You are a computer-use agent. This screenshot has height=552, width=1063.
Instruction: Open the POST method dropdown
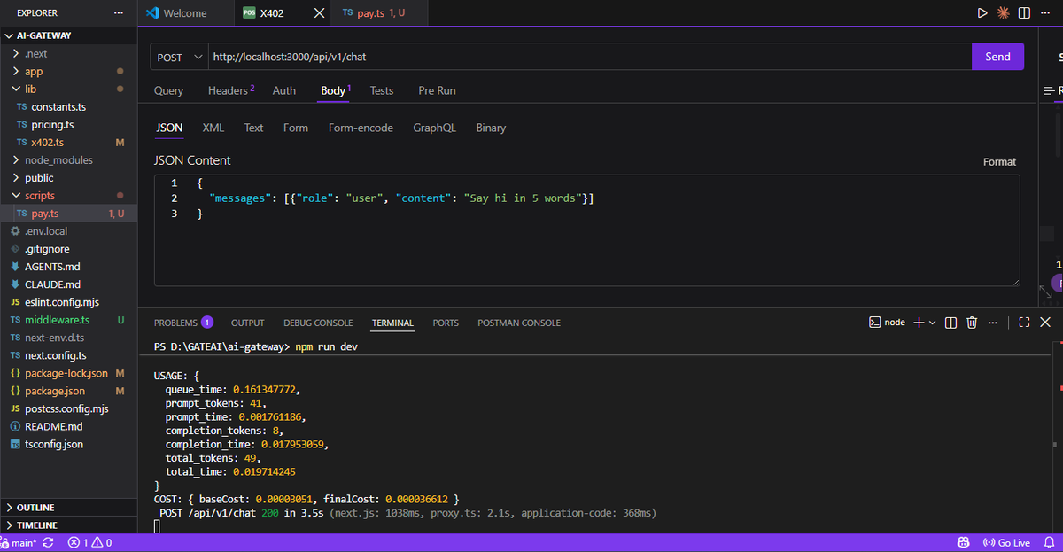point(180,57)
